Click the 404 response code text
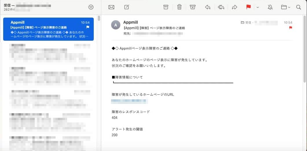This screenshot has width=307, height=151. (x=115, y=118)
